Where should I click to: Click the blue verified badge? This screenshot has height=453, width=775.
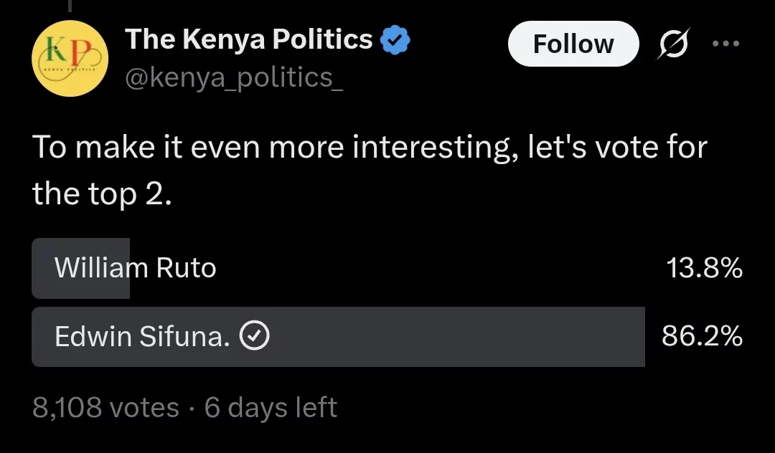point(395,40)
